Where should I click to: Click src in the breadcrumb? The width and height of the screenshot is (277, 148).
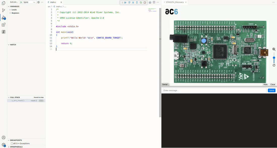[49, 6]
